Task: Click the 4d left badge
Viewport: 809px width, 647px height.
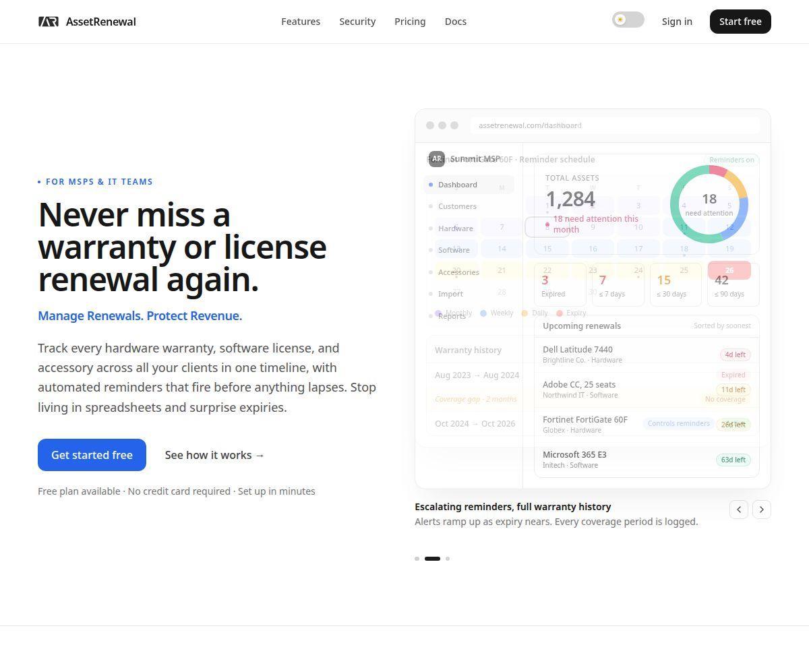Action: pyautogui.click(x=735, y=355)
